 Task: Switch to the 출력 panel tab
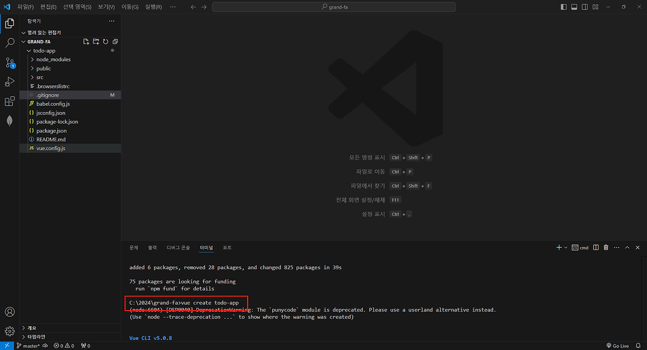point(152,247)
